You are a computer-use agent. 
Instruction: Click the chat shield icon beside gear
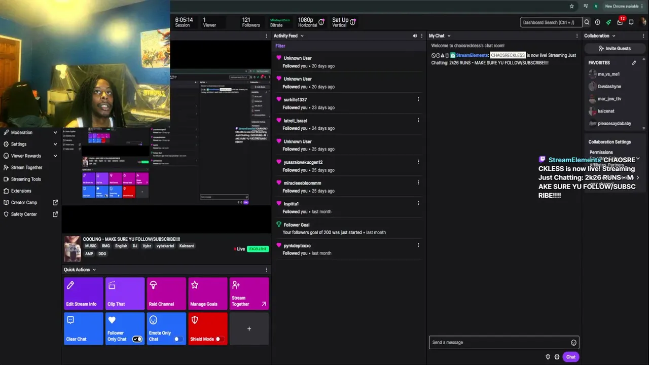coord(548,357)
